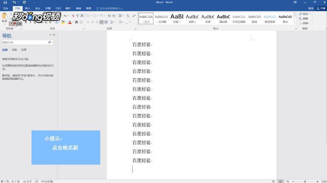
Task: Click the 共享 share button
Action: 321,8
